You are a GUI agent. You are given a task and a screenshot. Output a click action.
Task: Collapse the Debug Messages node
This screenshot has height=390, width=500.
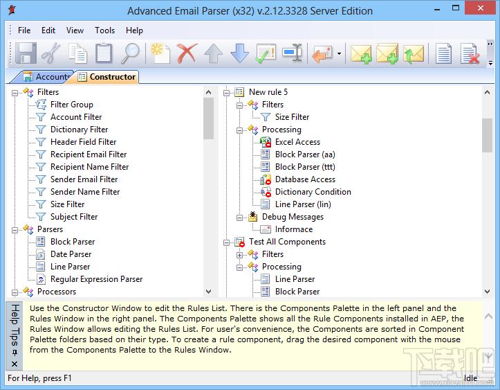coord(239,218)
